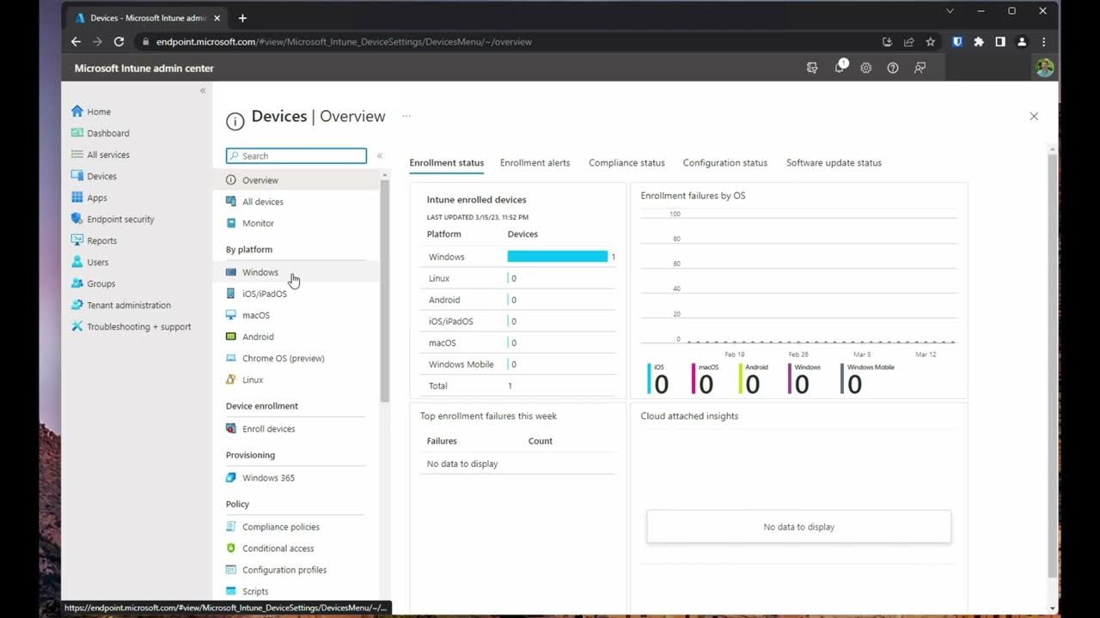Image resolution: width=1100 pixels, height=618 pixels.
Task: Collapse the main left navigation pane
Action: click(203, 90)
